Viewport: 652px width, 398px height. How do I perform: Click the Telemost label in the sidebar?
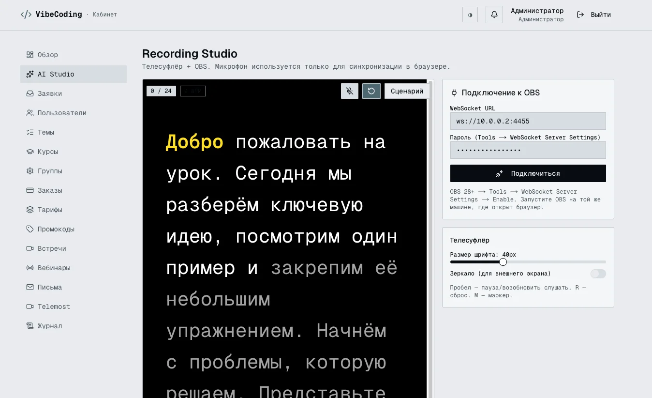pyautogui.click(x=54, y=306)
